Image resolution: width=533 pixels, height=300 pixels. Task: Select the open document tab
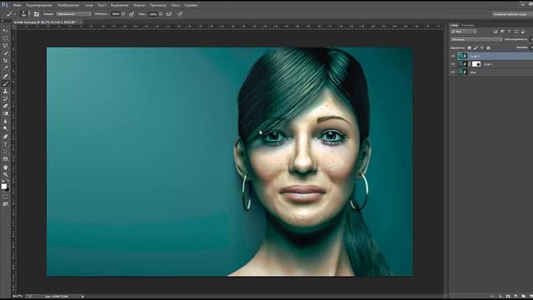click(x=46, y=22)
